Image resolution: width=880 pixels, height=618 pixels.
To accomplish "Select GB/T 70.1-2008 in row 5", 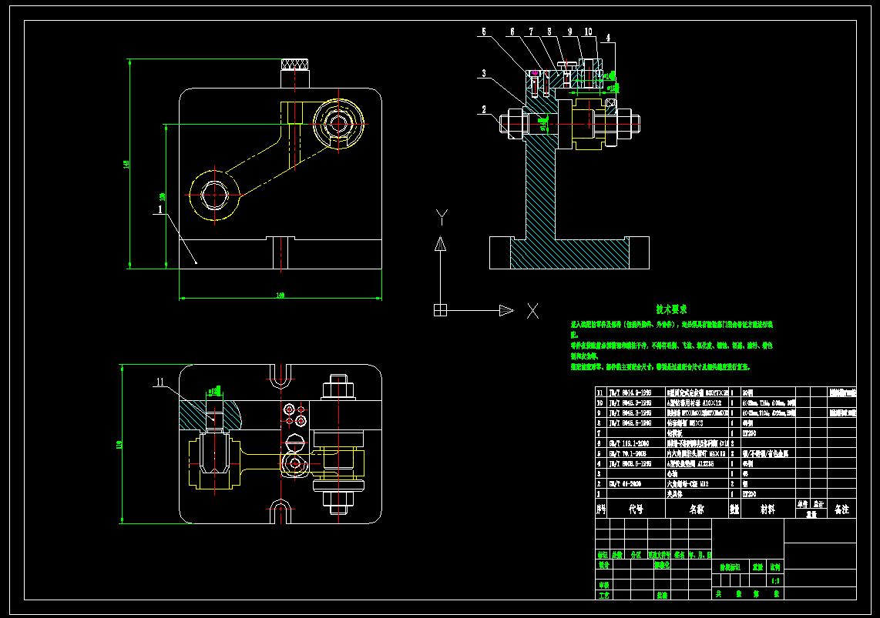I will pos(627,453).
